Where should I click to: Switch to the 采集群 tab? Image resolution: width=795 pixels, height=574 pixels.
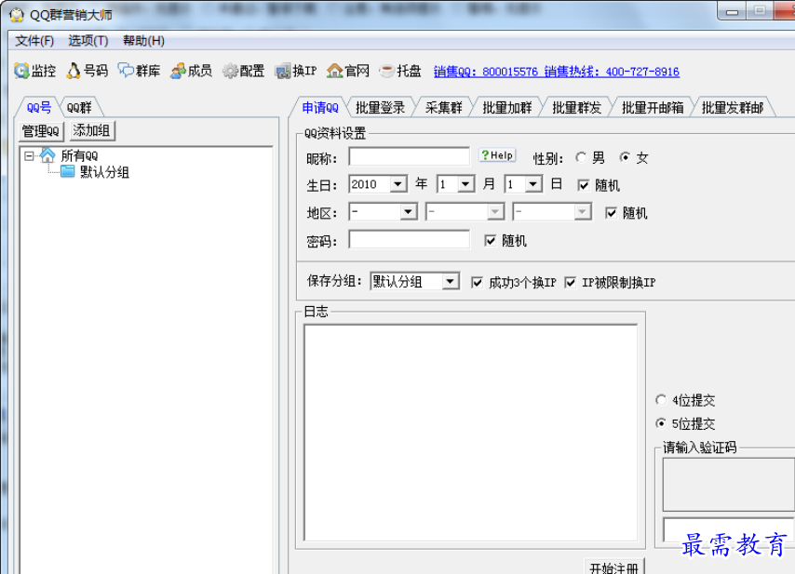pos(444,108)
